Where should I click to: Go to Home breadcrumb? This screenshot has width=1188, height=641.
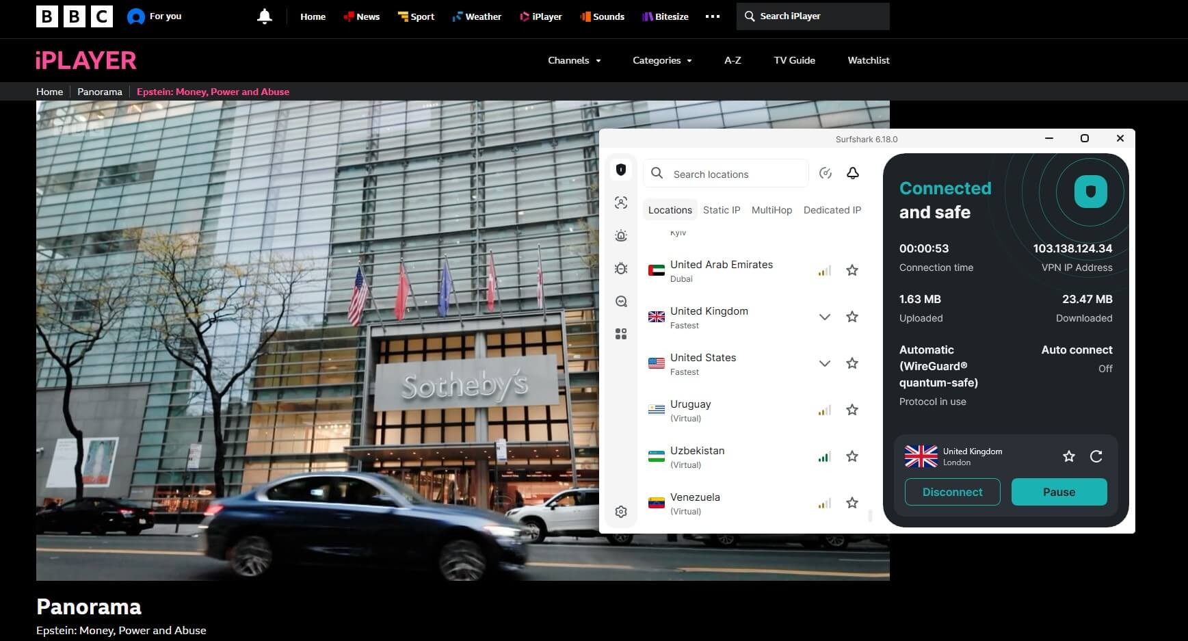[49, 92]
